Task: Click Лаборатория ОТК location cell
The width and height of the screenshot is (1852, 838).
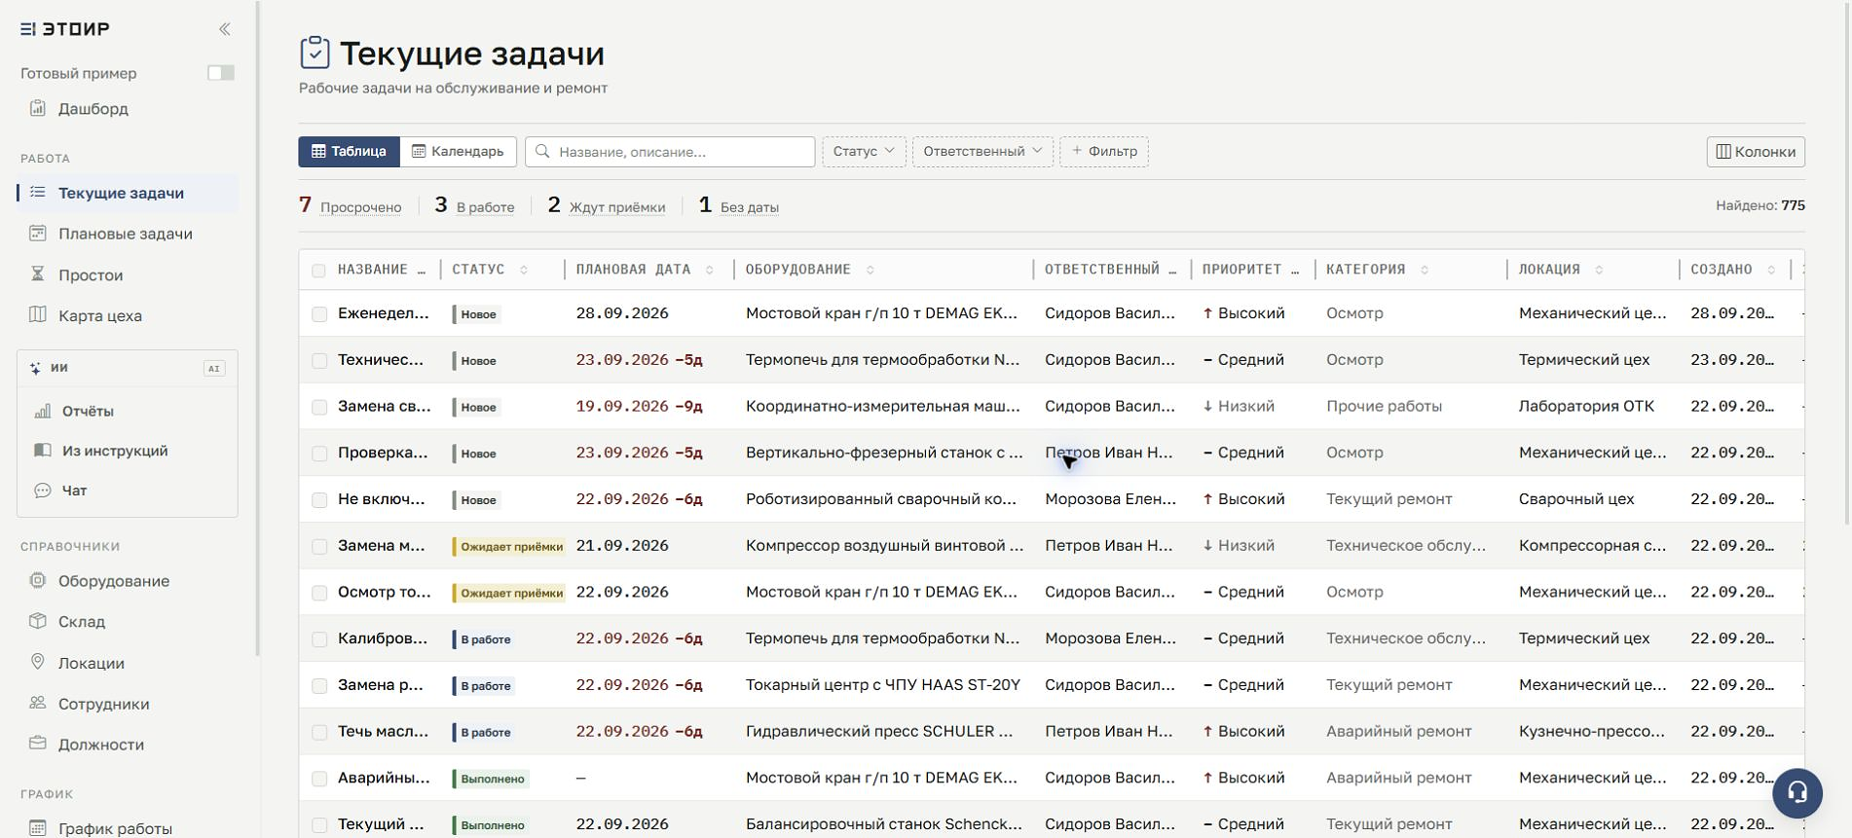Action: coord(1586,407)
